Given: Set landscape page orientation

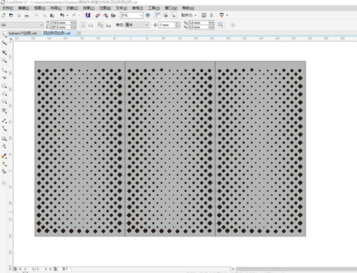Looking at the screenshot, I should 91,25.
